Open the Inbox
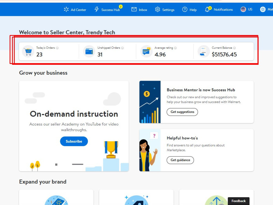This screenshot has width=273, height=205. [139, 10]
